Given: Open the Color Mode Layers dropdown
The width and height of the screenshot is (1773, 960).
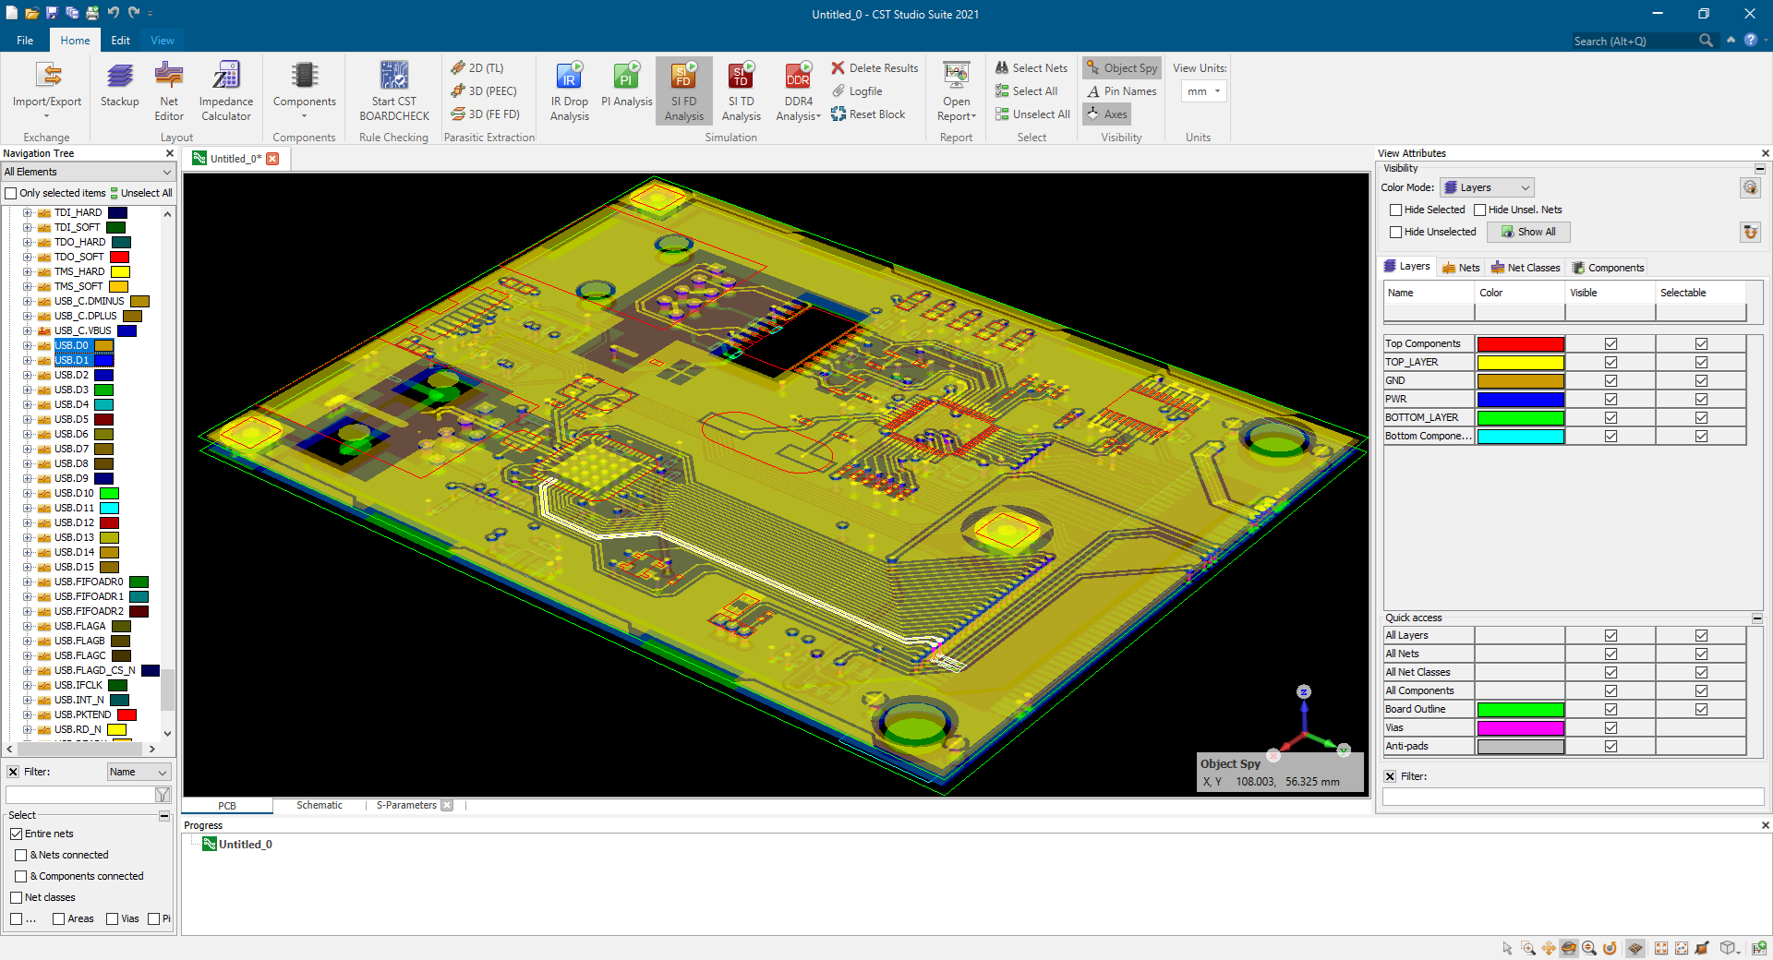Looking at the screenshot, I should tap(1487, 187).
